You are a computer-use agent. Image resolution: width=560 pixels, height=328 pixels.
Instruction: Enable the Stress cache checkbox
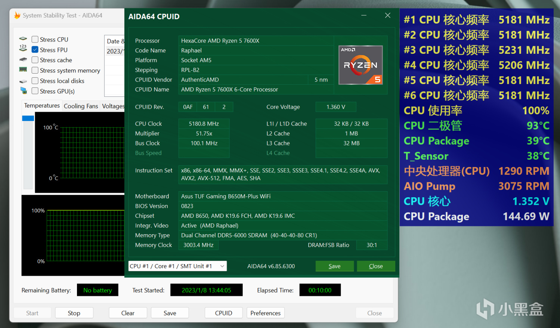click(x=35, y=60)
